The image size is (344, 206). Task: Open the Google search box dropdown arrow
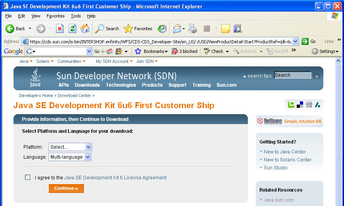[89, 51]
